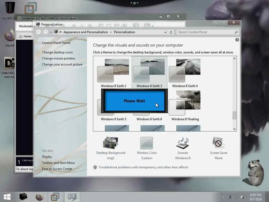Click the theme list scroll up arrow

tap(234, 58)
